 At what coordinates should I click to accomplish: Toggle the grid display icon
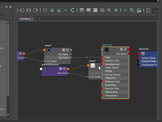[125, 10]
